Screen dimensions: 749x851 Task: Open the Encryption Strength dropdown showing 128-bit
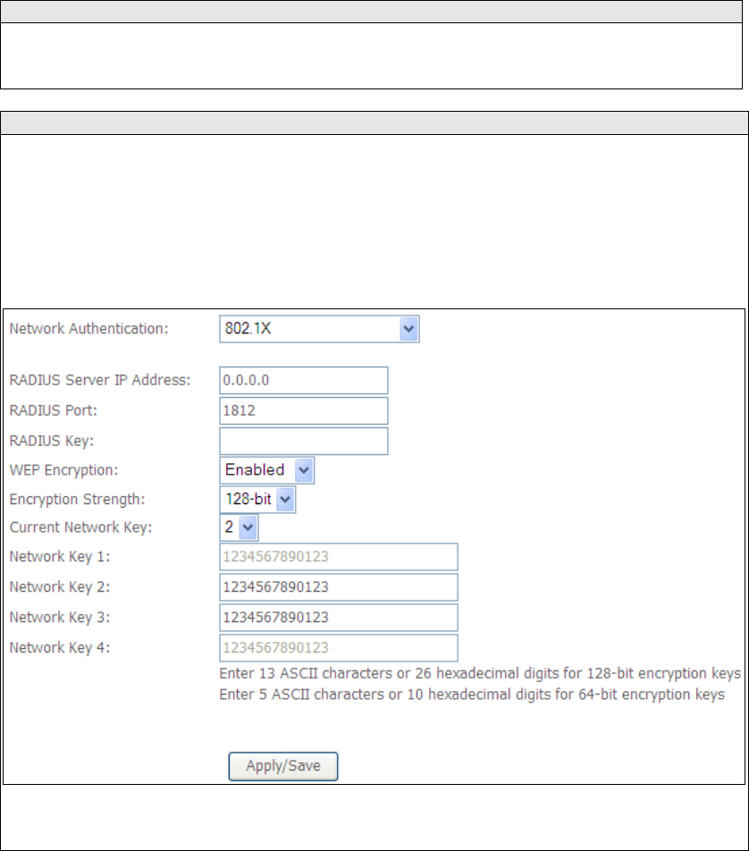[257, 500]
